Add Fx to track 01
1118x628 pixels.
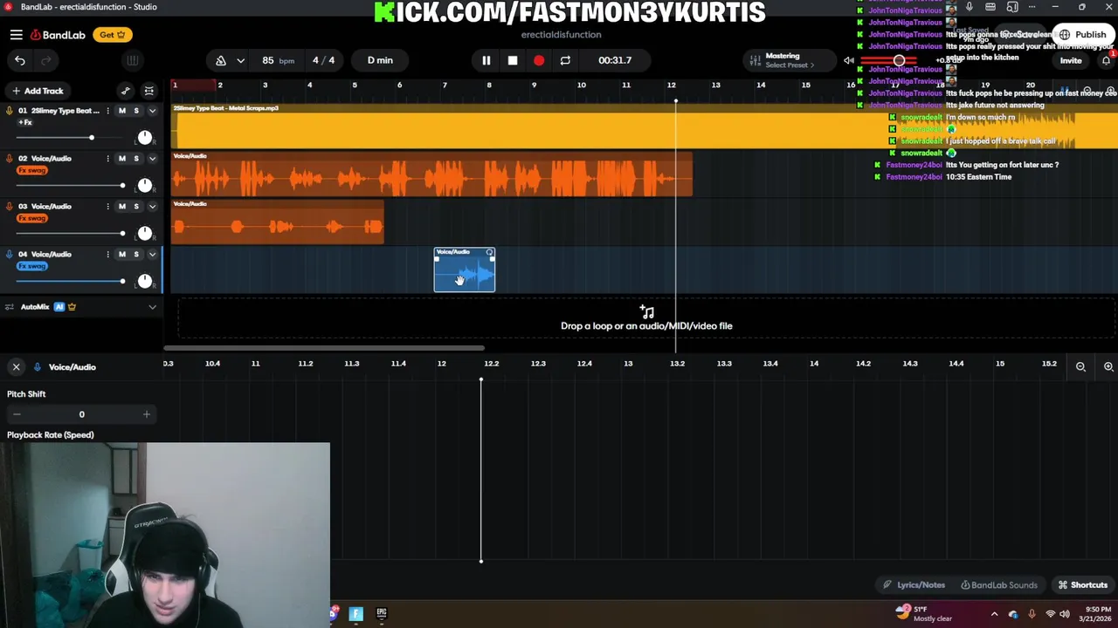click(x=25, y=122)
